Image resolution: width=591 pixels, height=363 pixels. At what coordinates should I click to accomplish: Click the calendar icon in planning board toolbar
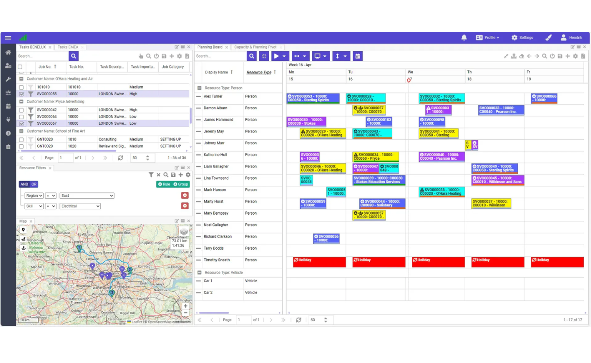coord(358,56)
